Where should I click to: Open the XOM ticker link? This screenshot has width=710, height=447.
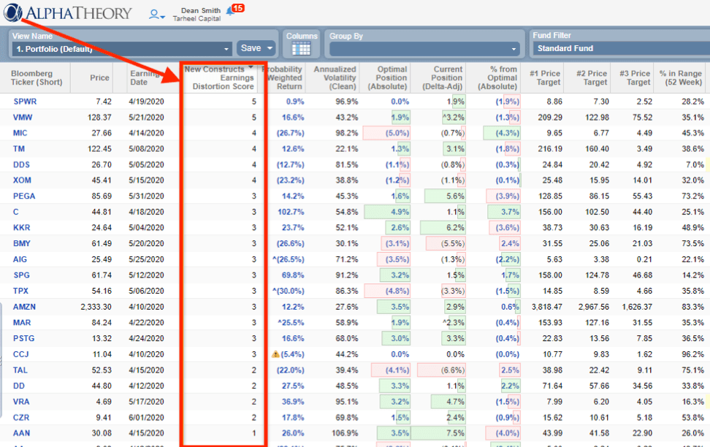[22, 180]
